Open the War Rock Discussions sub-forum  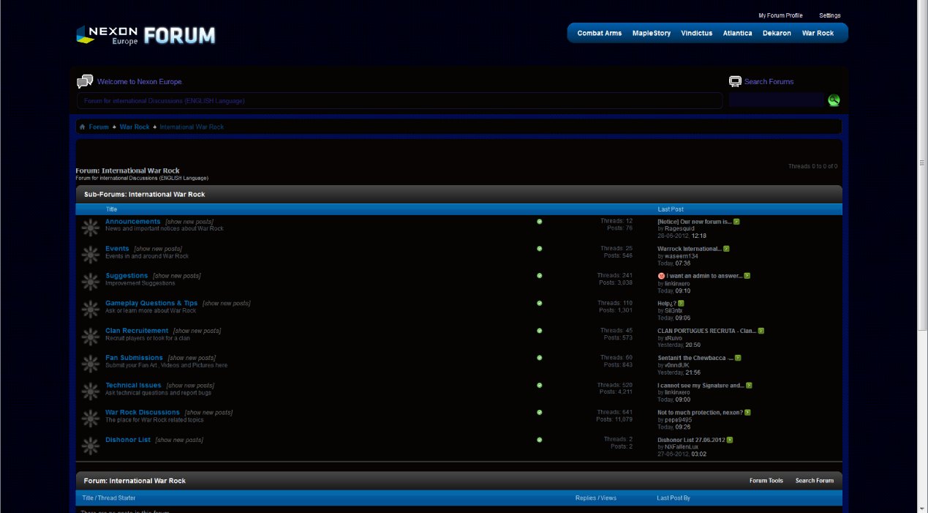pyautogui.click(x=143, y=413)
